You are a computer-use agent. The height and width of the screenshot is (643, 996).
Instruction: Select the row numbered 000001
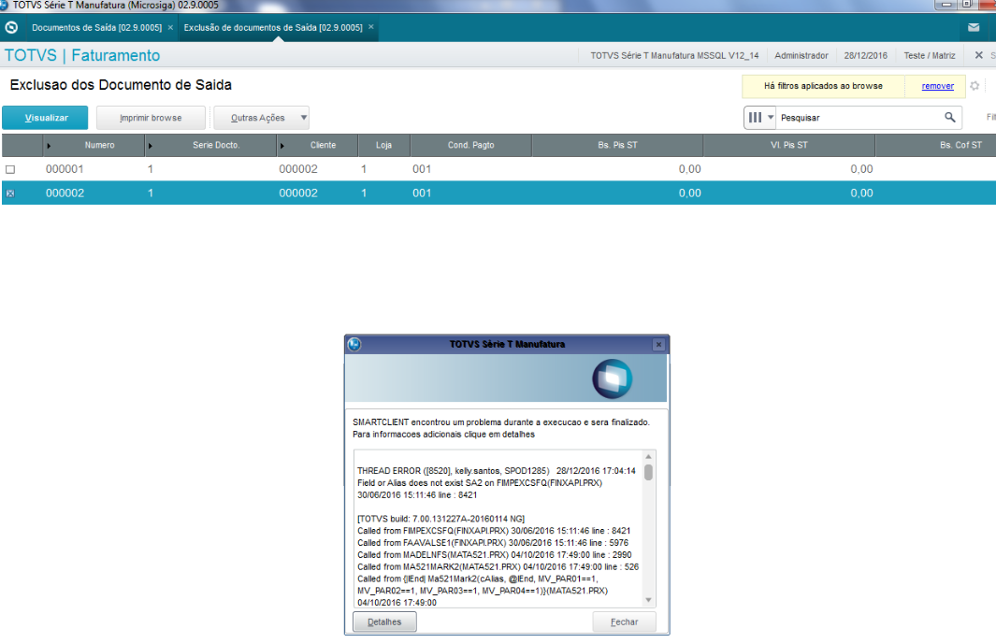498,169
